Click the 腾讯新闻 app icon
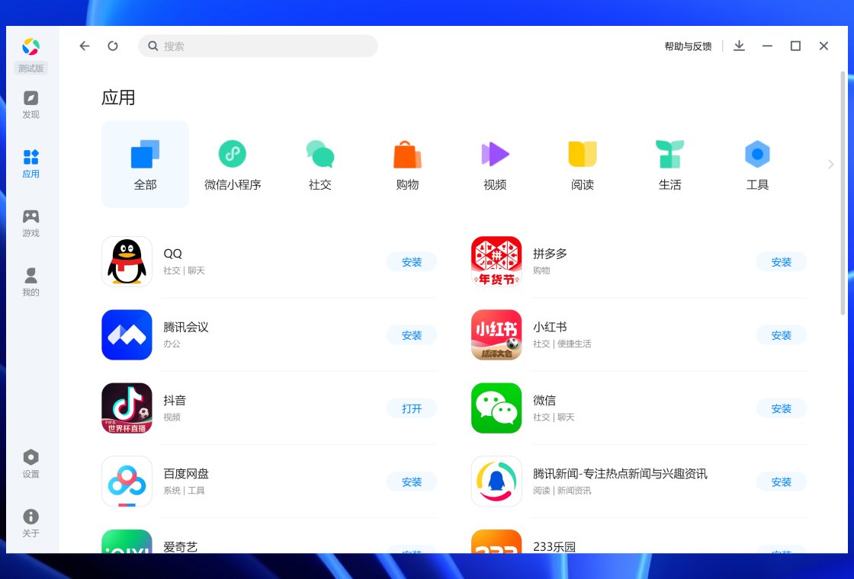854x579 pixels. (x=496, y=481)
